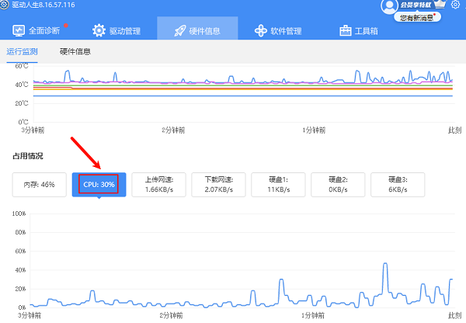Select the CPU 30% usage tile
This screenshot has height=323, width=466.
99,185
